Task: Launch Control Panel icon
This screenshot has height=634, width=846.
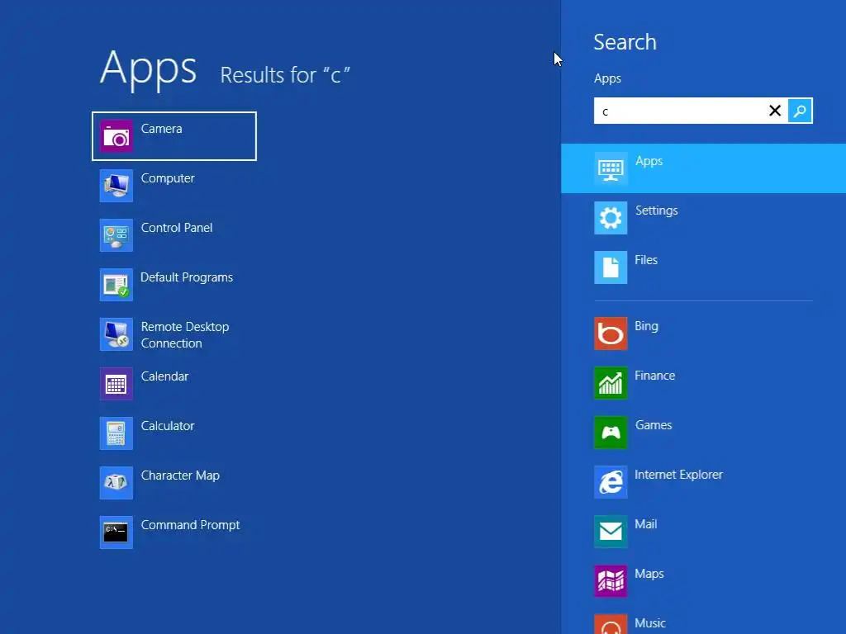Action: tap(116, 235)
